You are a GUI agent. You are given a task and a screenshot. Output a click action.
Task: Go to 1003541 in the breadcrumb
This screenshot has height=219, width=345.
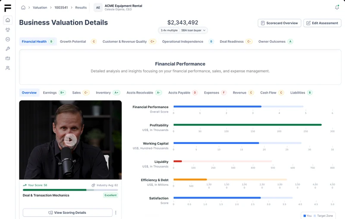pyautogui.click(x=61, y=7)
